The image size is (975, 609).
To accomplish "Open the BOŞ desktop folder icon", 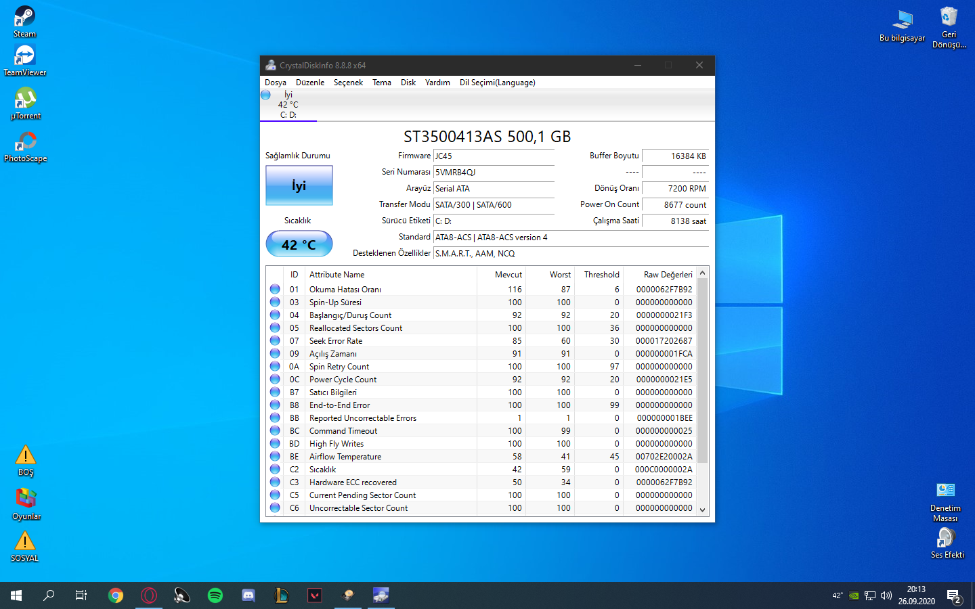I will (26, 461).
